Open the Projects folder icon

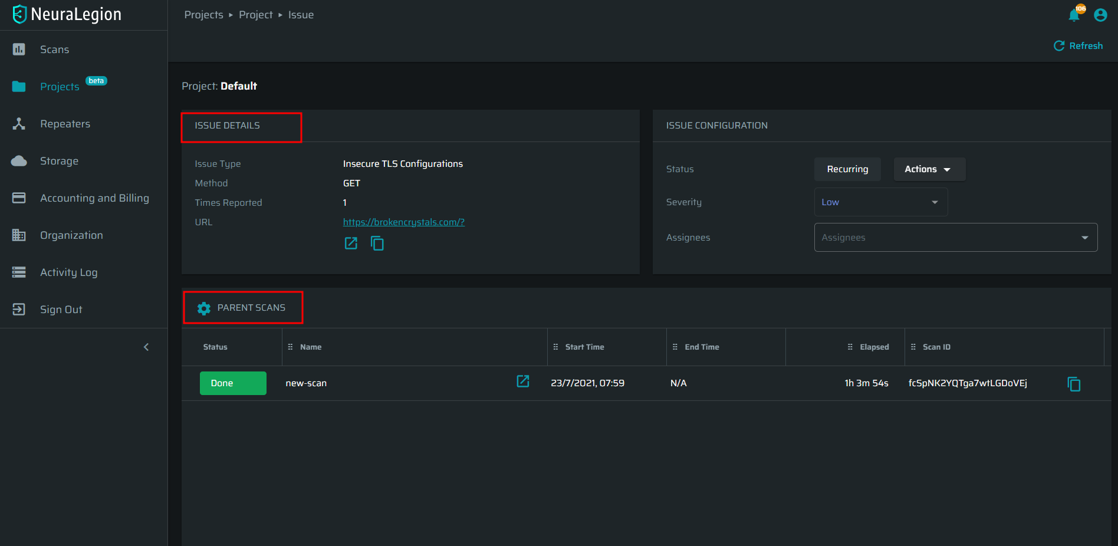click(19, 87)
